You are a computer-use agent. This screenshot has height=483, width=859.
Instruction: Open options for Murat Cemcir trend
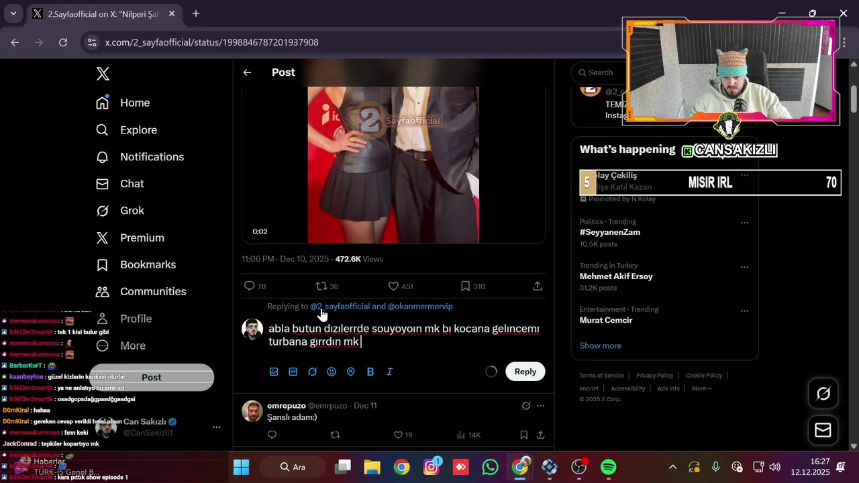click(744, 311)
